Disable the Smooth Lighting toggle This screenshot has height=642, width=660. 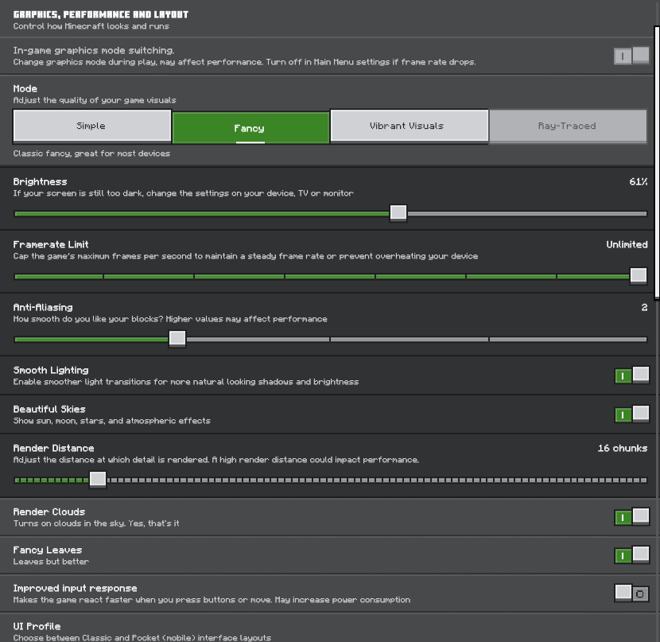pyautogui.click(x=631, y=375)
